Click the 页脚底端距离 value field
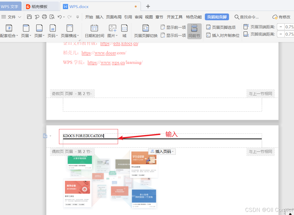This screenshot has width=294, height=215. click(x=289, y=34)
